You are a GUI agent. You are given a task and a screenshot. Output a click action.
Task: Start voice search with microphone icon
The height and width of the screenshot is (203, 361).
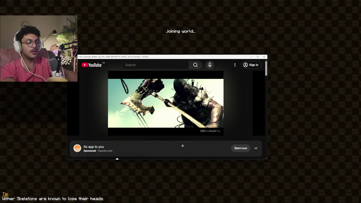click(x=210, y=65)
